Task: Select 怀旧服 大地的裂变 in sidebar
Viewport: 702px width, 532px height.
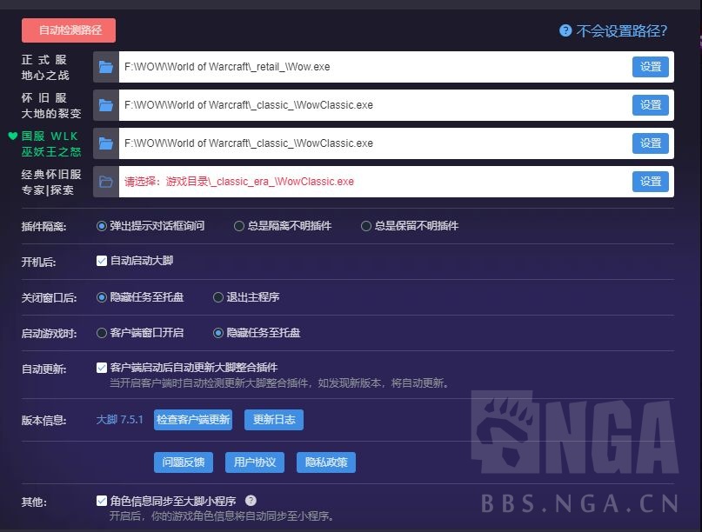Action: (x=47, y=106)
